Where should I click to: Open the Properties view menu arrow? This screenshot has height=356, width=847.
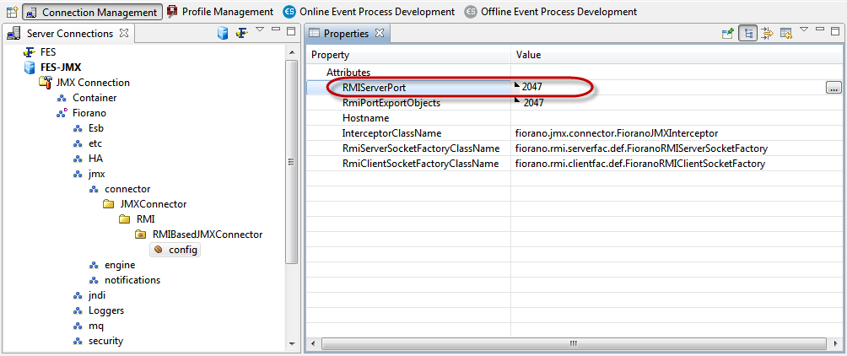(804, 30)
